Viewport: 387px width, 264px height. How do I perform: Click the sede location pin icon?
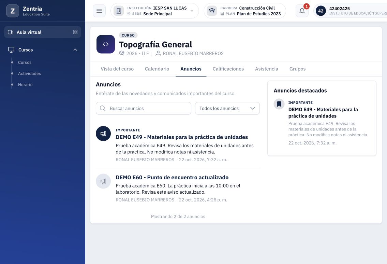[129, 14]
